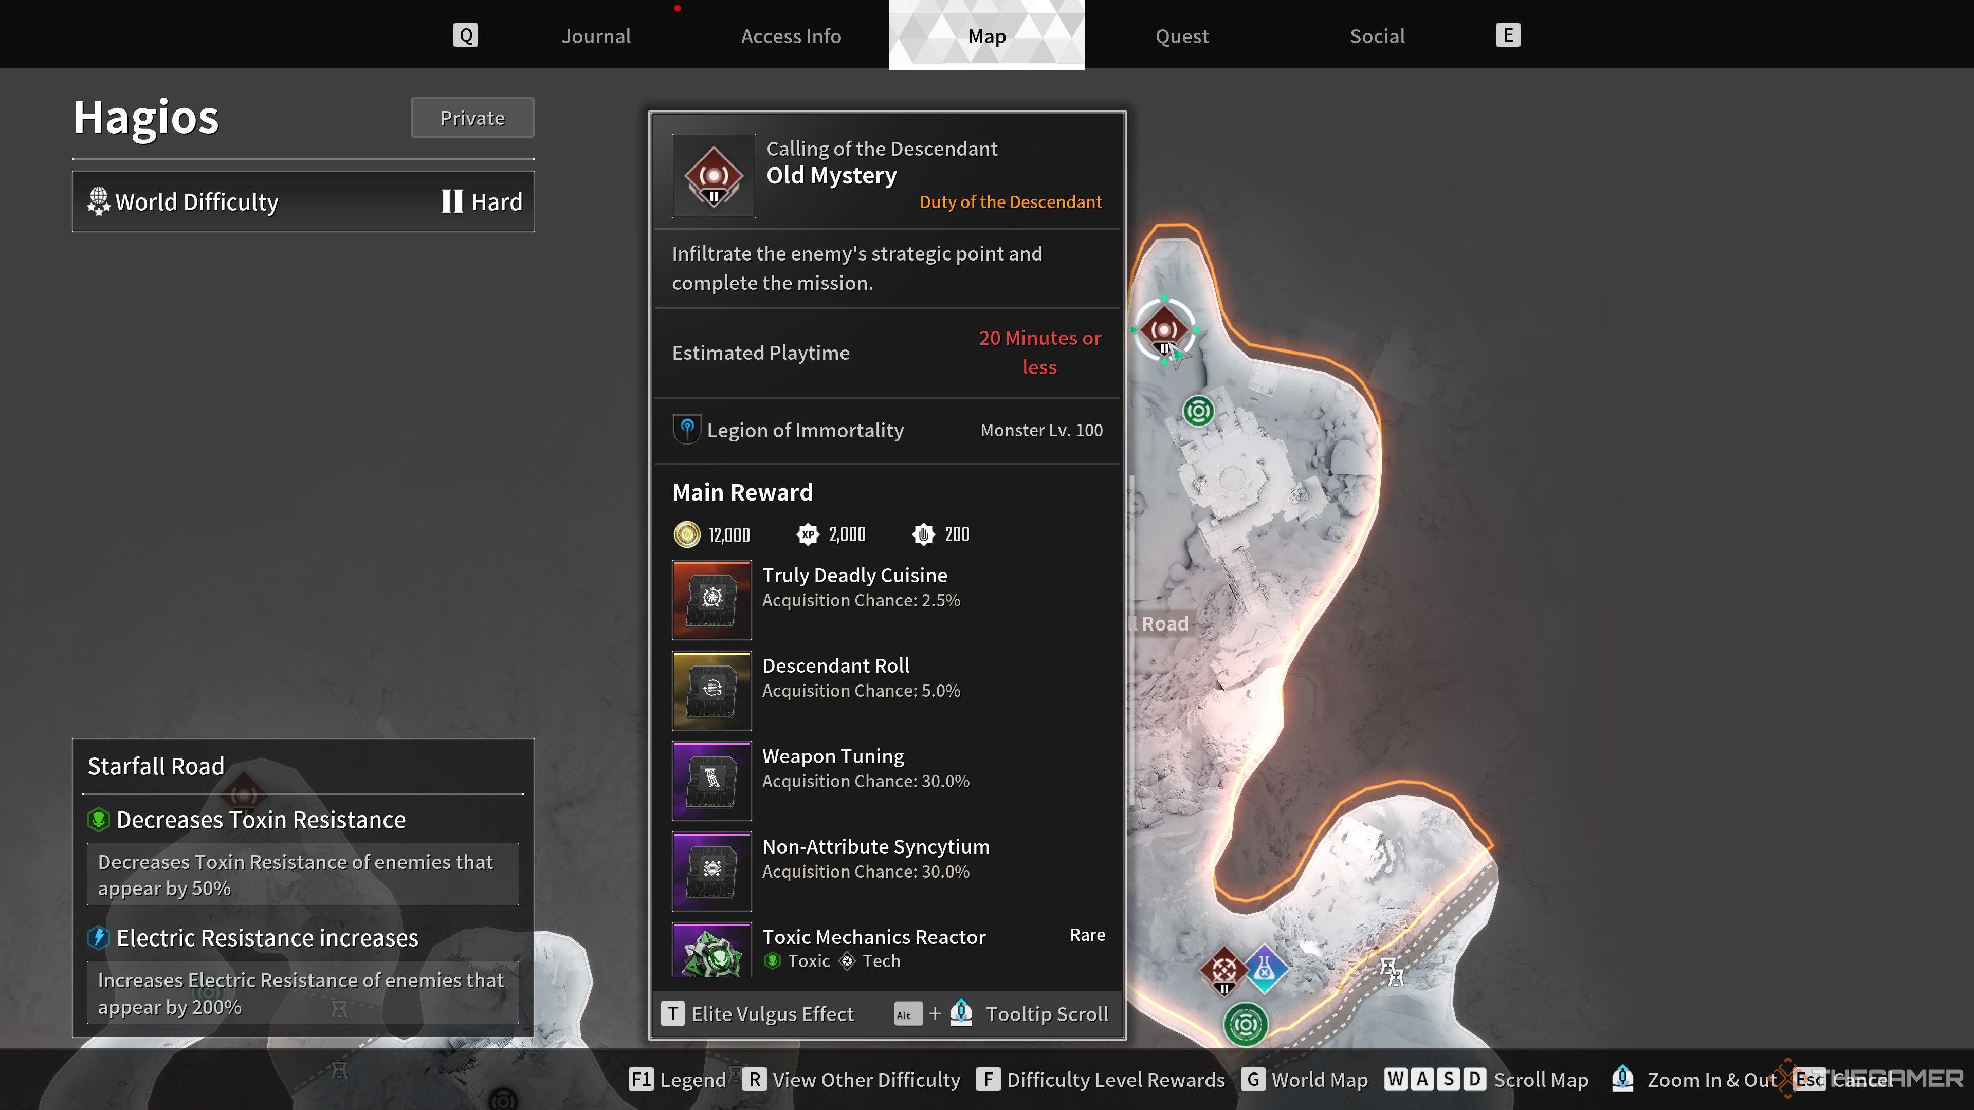Viewport: 1974px width, 1110px height.
Task: Switch to the Journal tab
Action: [x=596, y=35]
